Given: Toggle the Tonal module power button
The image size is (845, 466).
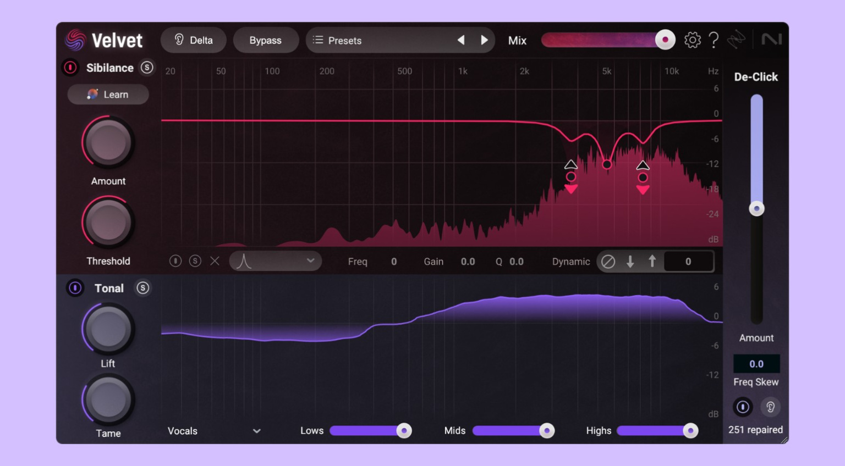Looking at the screenshot, I should 75,288.
